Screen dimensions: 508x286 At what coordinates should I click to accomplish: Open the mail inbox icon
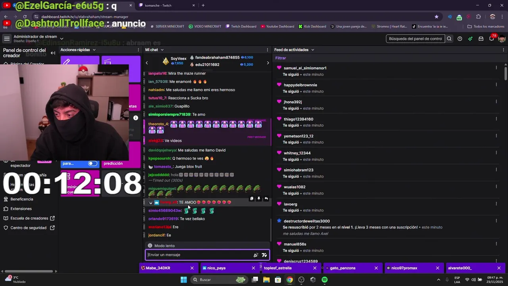click(x=481, y=39)
